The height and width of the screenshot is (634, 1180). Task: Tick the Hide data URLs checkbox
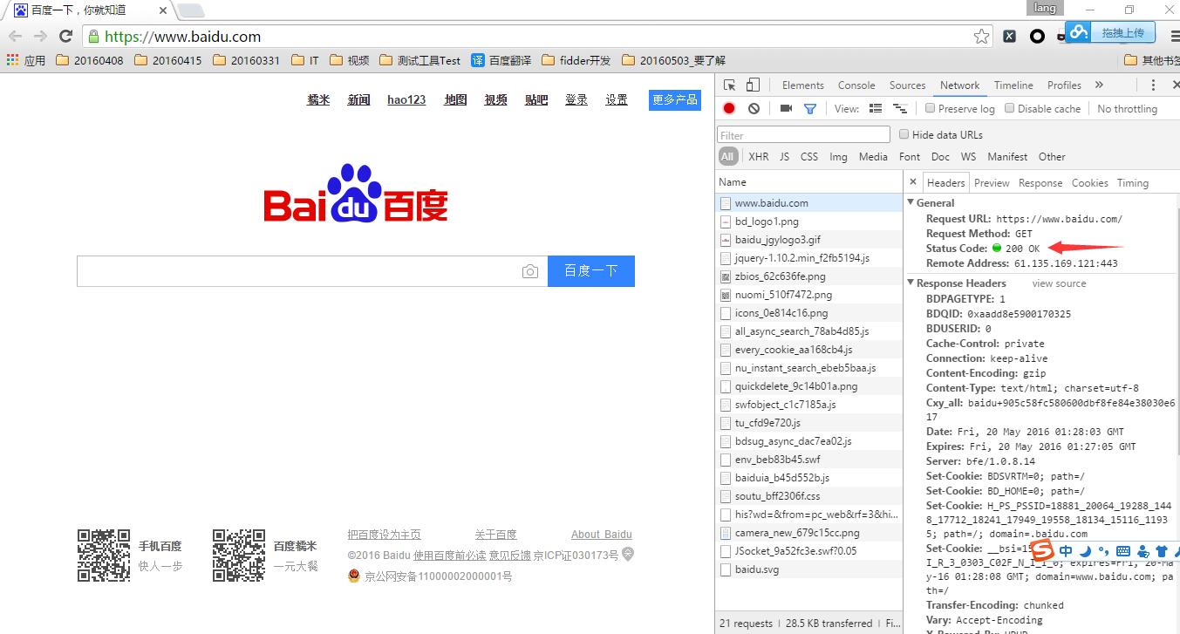point(904,134)
